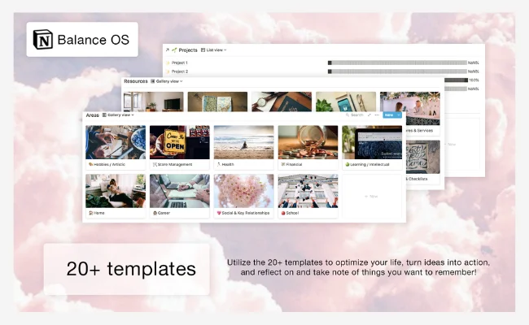Click the Financial label
The height and width of the screenshot is (325, 529).
(294, 164)
